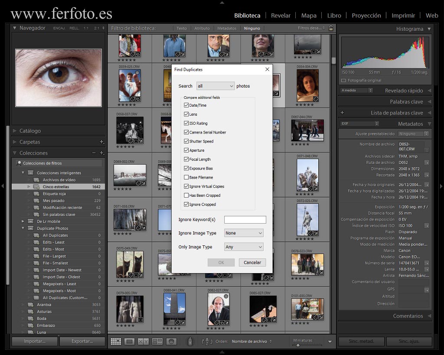Add a new folder with Carpetas plus
444x355 pixels.
coord(101,142)
